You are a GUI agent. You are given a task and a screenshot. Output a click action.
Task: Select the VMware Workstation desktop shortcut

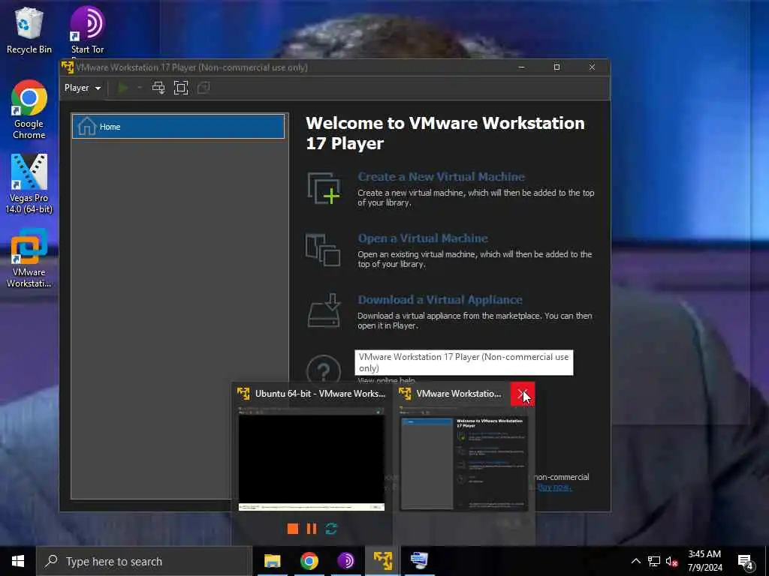click(29, 258)
